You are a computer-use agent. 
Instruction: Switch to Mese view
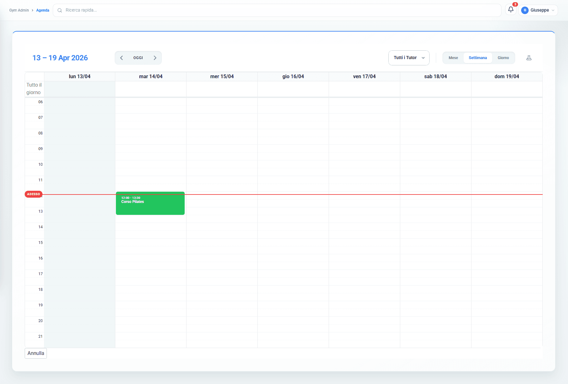(453, 58)
